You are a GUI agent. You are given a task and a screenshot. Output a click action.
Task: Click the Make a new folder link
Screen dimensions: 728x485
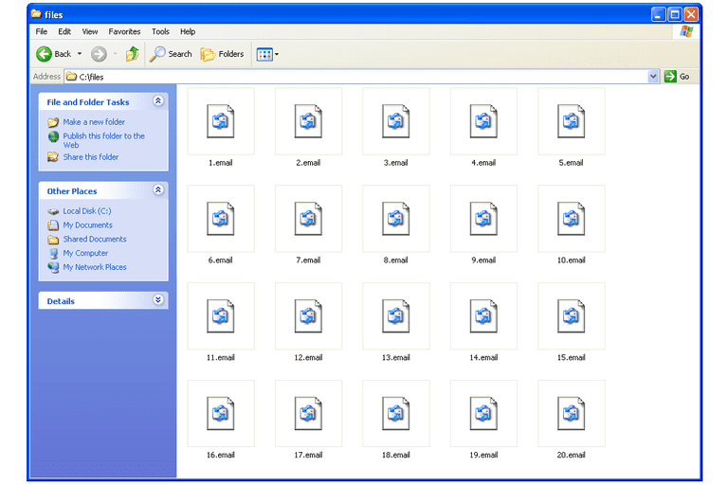click(x=94, y=122)
